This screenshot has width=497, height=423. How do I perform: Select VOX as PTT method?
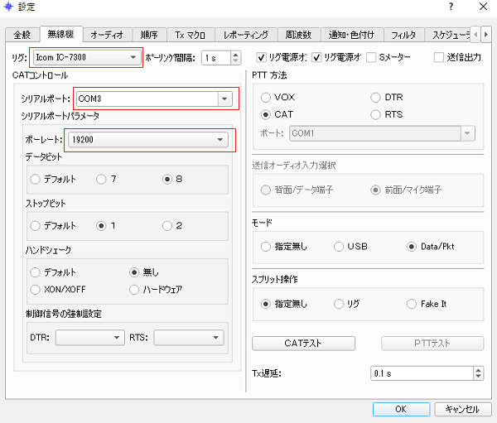pos(267,98)
